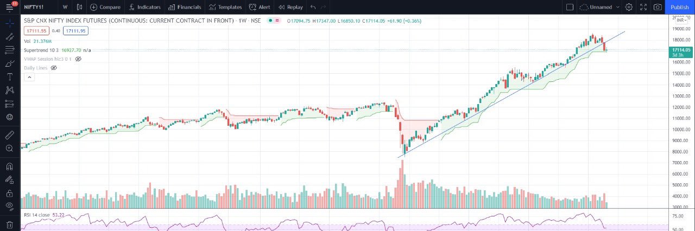Toggle stay in drawing mode
Viewport: 695px width, 231px height.
[10, 179]
